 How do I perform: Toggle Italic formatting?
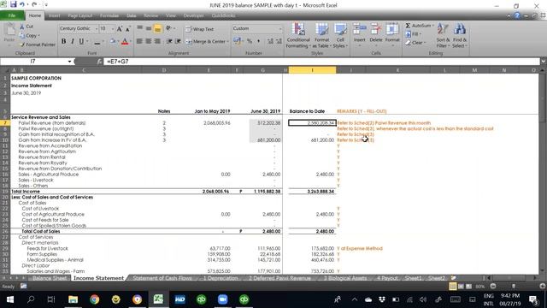(x=72, y=42)
